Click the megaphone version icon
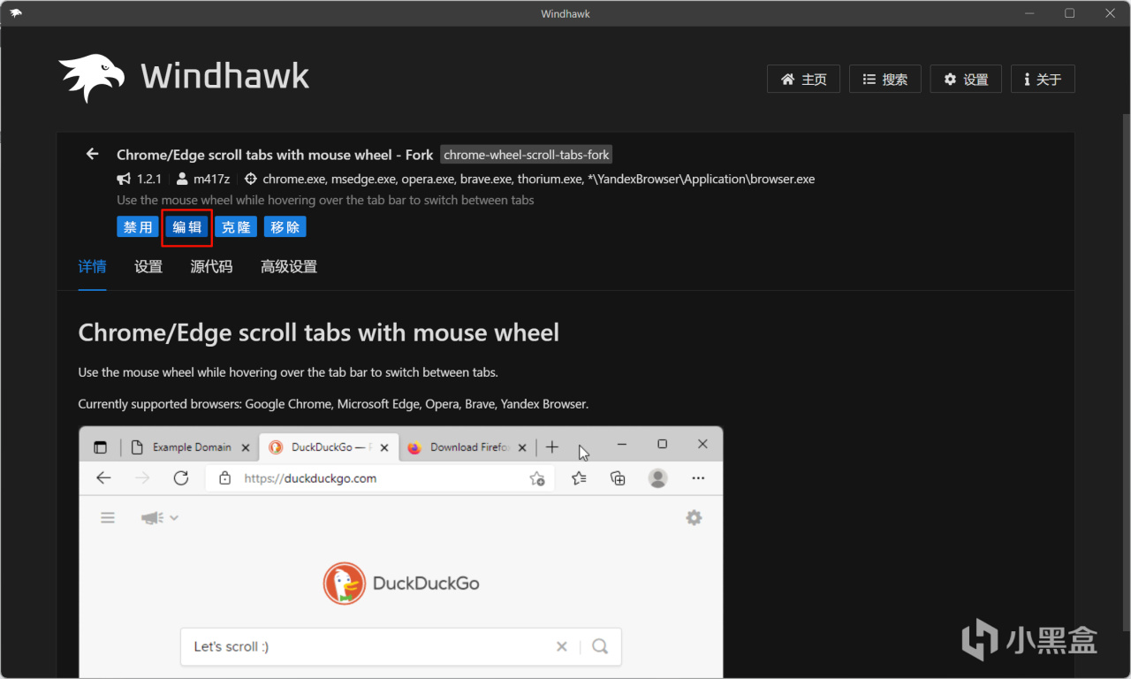The width and height of the screenshot is (1131, 679). (124, 179)
